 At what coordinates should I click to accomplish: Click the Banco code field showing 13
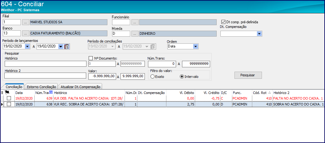pyautogui.click(x=12, y=34)
